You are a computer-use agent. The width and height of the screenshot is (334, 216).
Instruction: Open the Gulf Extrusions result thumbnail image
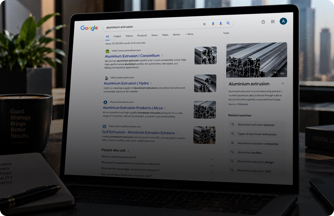pyautogui.click(x=205, y=135)
